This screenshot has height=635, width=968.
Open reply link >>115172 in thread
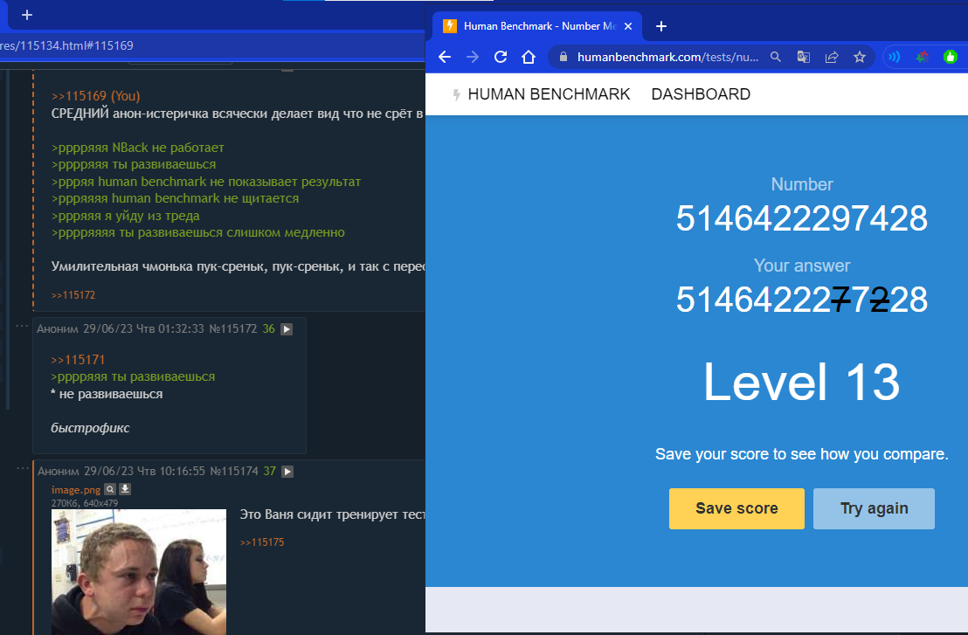(x=73, y=295)
